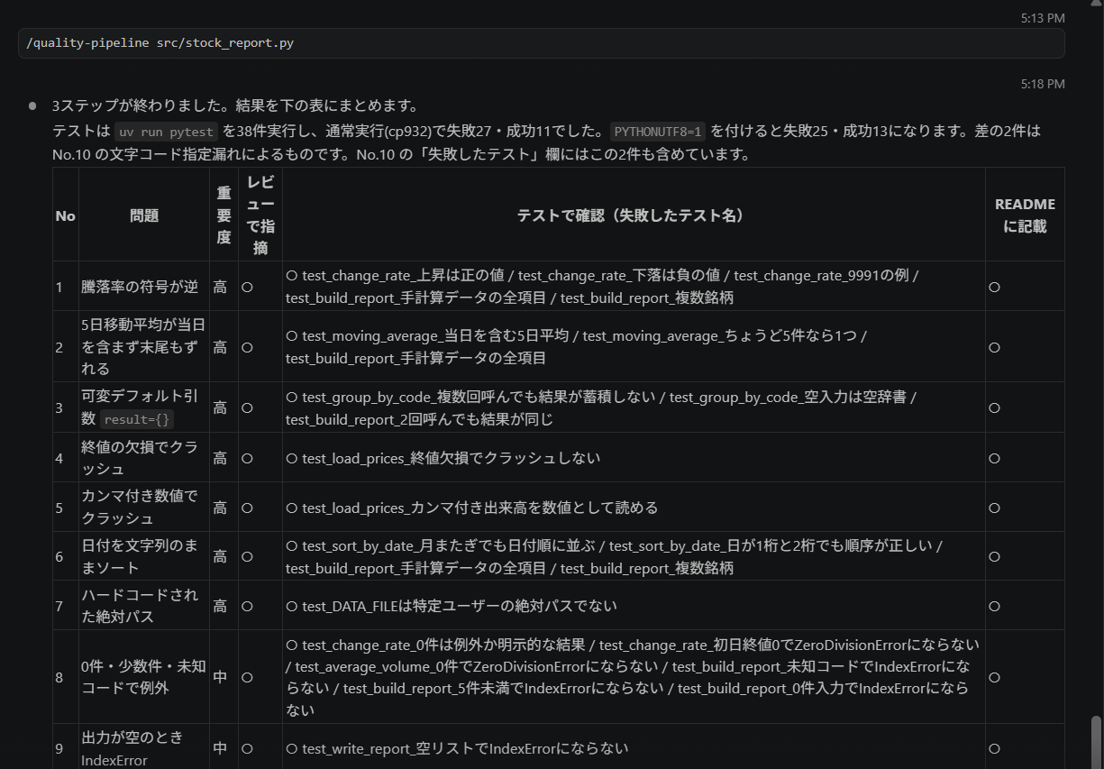Image resolution: width=1104 pixels, height=769 pixels.
Task: Click the "レビューで指摘" column header
Action: coord(260,215)
